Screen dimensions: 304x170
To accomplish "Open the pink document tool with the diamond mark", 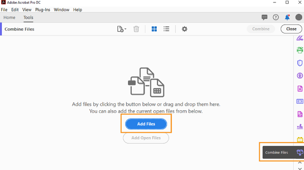I will click(300, 88).
